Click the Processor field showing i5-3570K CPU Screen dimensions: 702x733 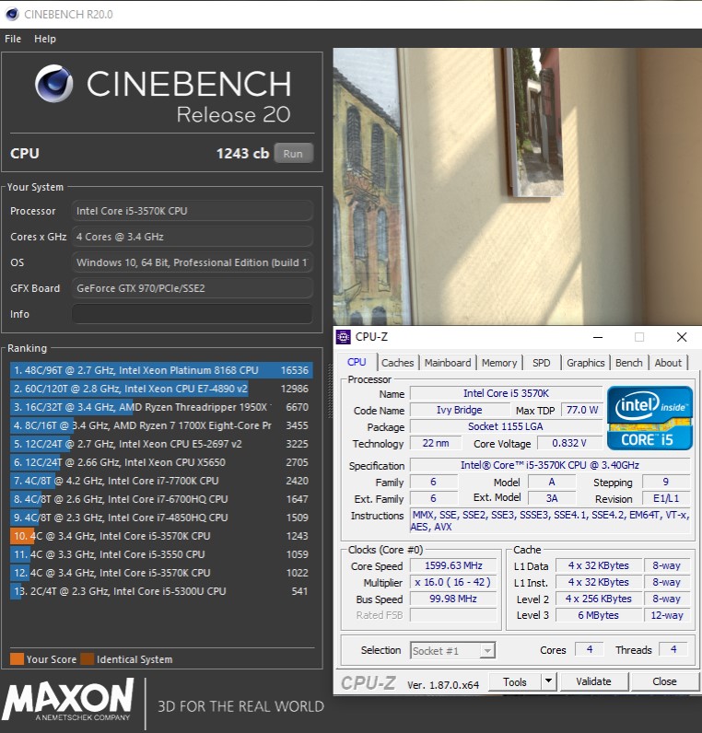tap(193, 211)
